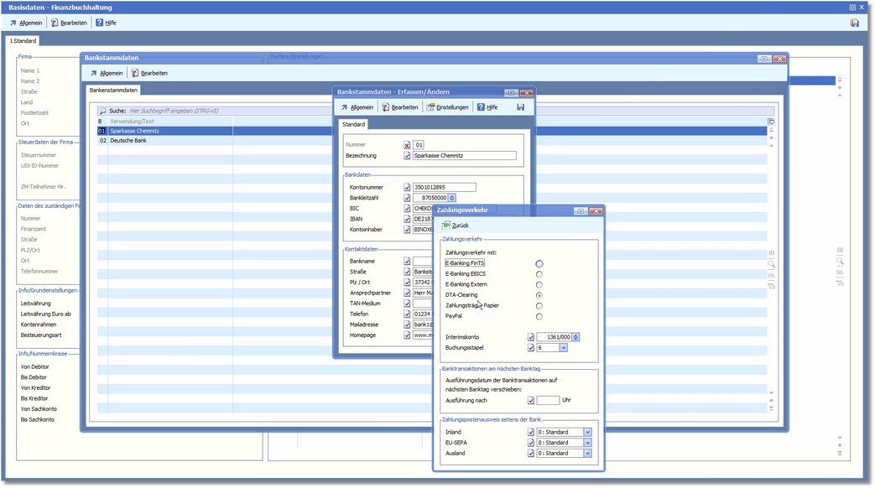Click the save icon at top right of Basisdaten
The image size is (875, 488).
[854, 23]
